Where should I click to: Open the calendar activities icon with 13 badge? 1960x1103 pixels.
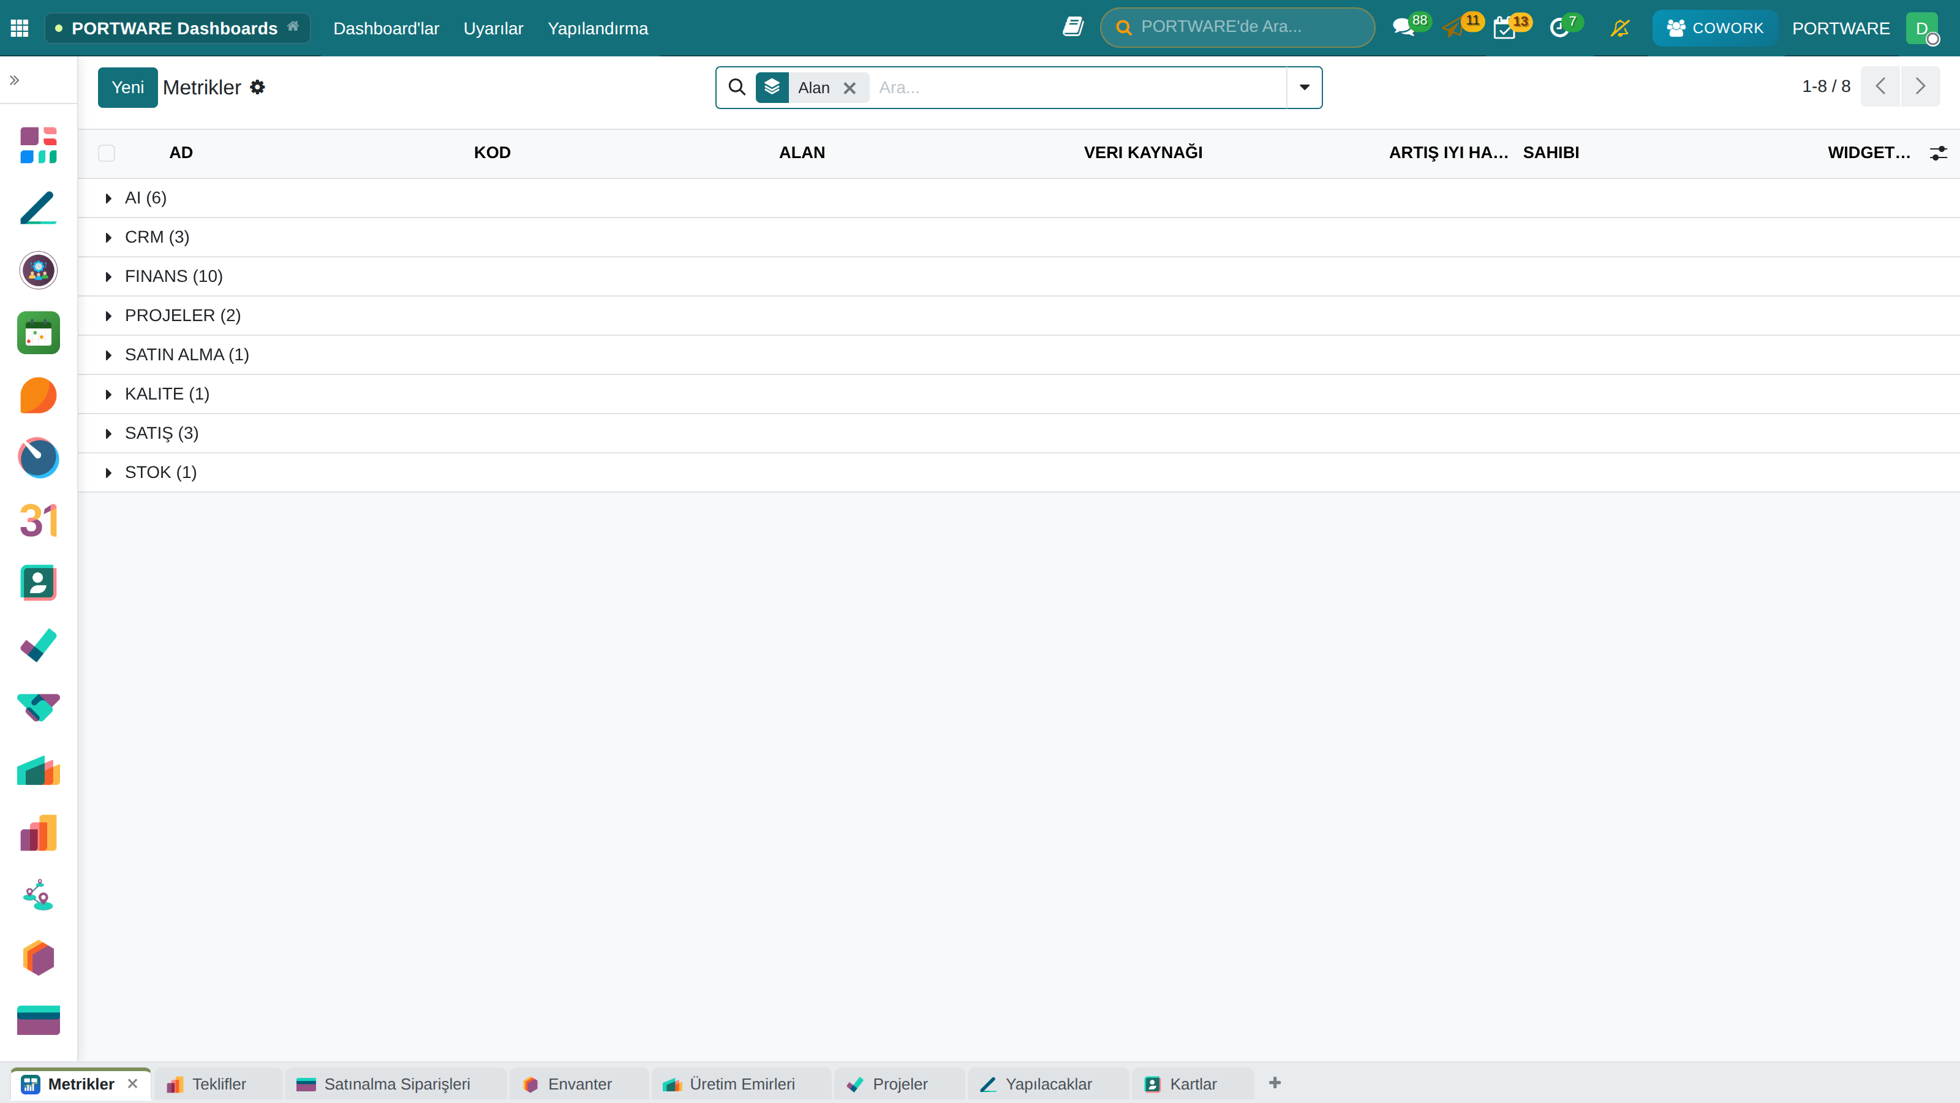[x=1504, y=28]
